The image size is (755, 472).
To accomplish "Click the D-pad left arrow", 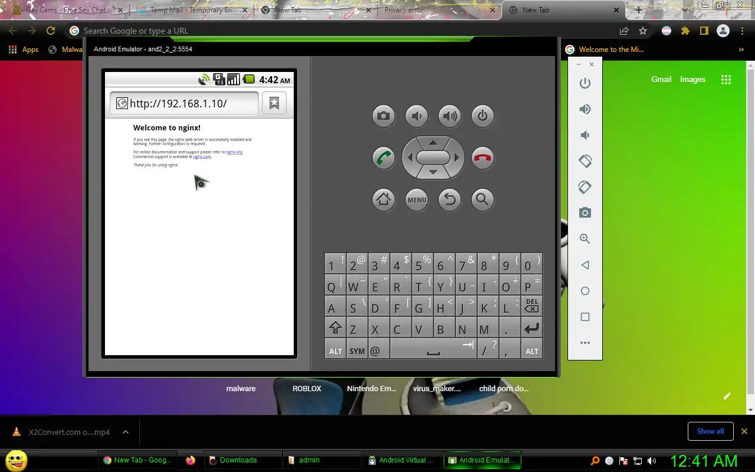I will pyautogui.click(x=410, y=158).
